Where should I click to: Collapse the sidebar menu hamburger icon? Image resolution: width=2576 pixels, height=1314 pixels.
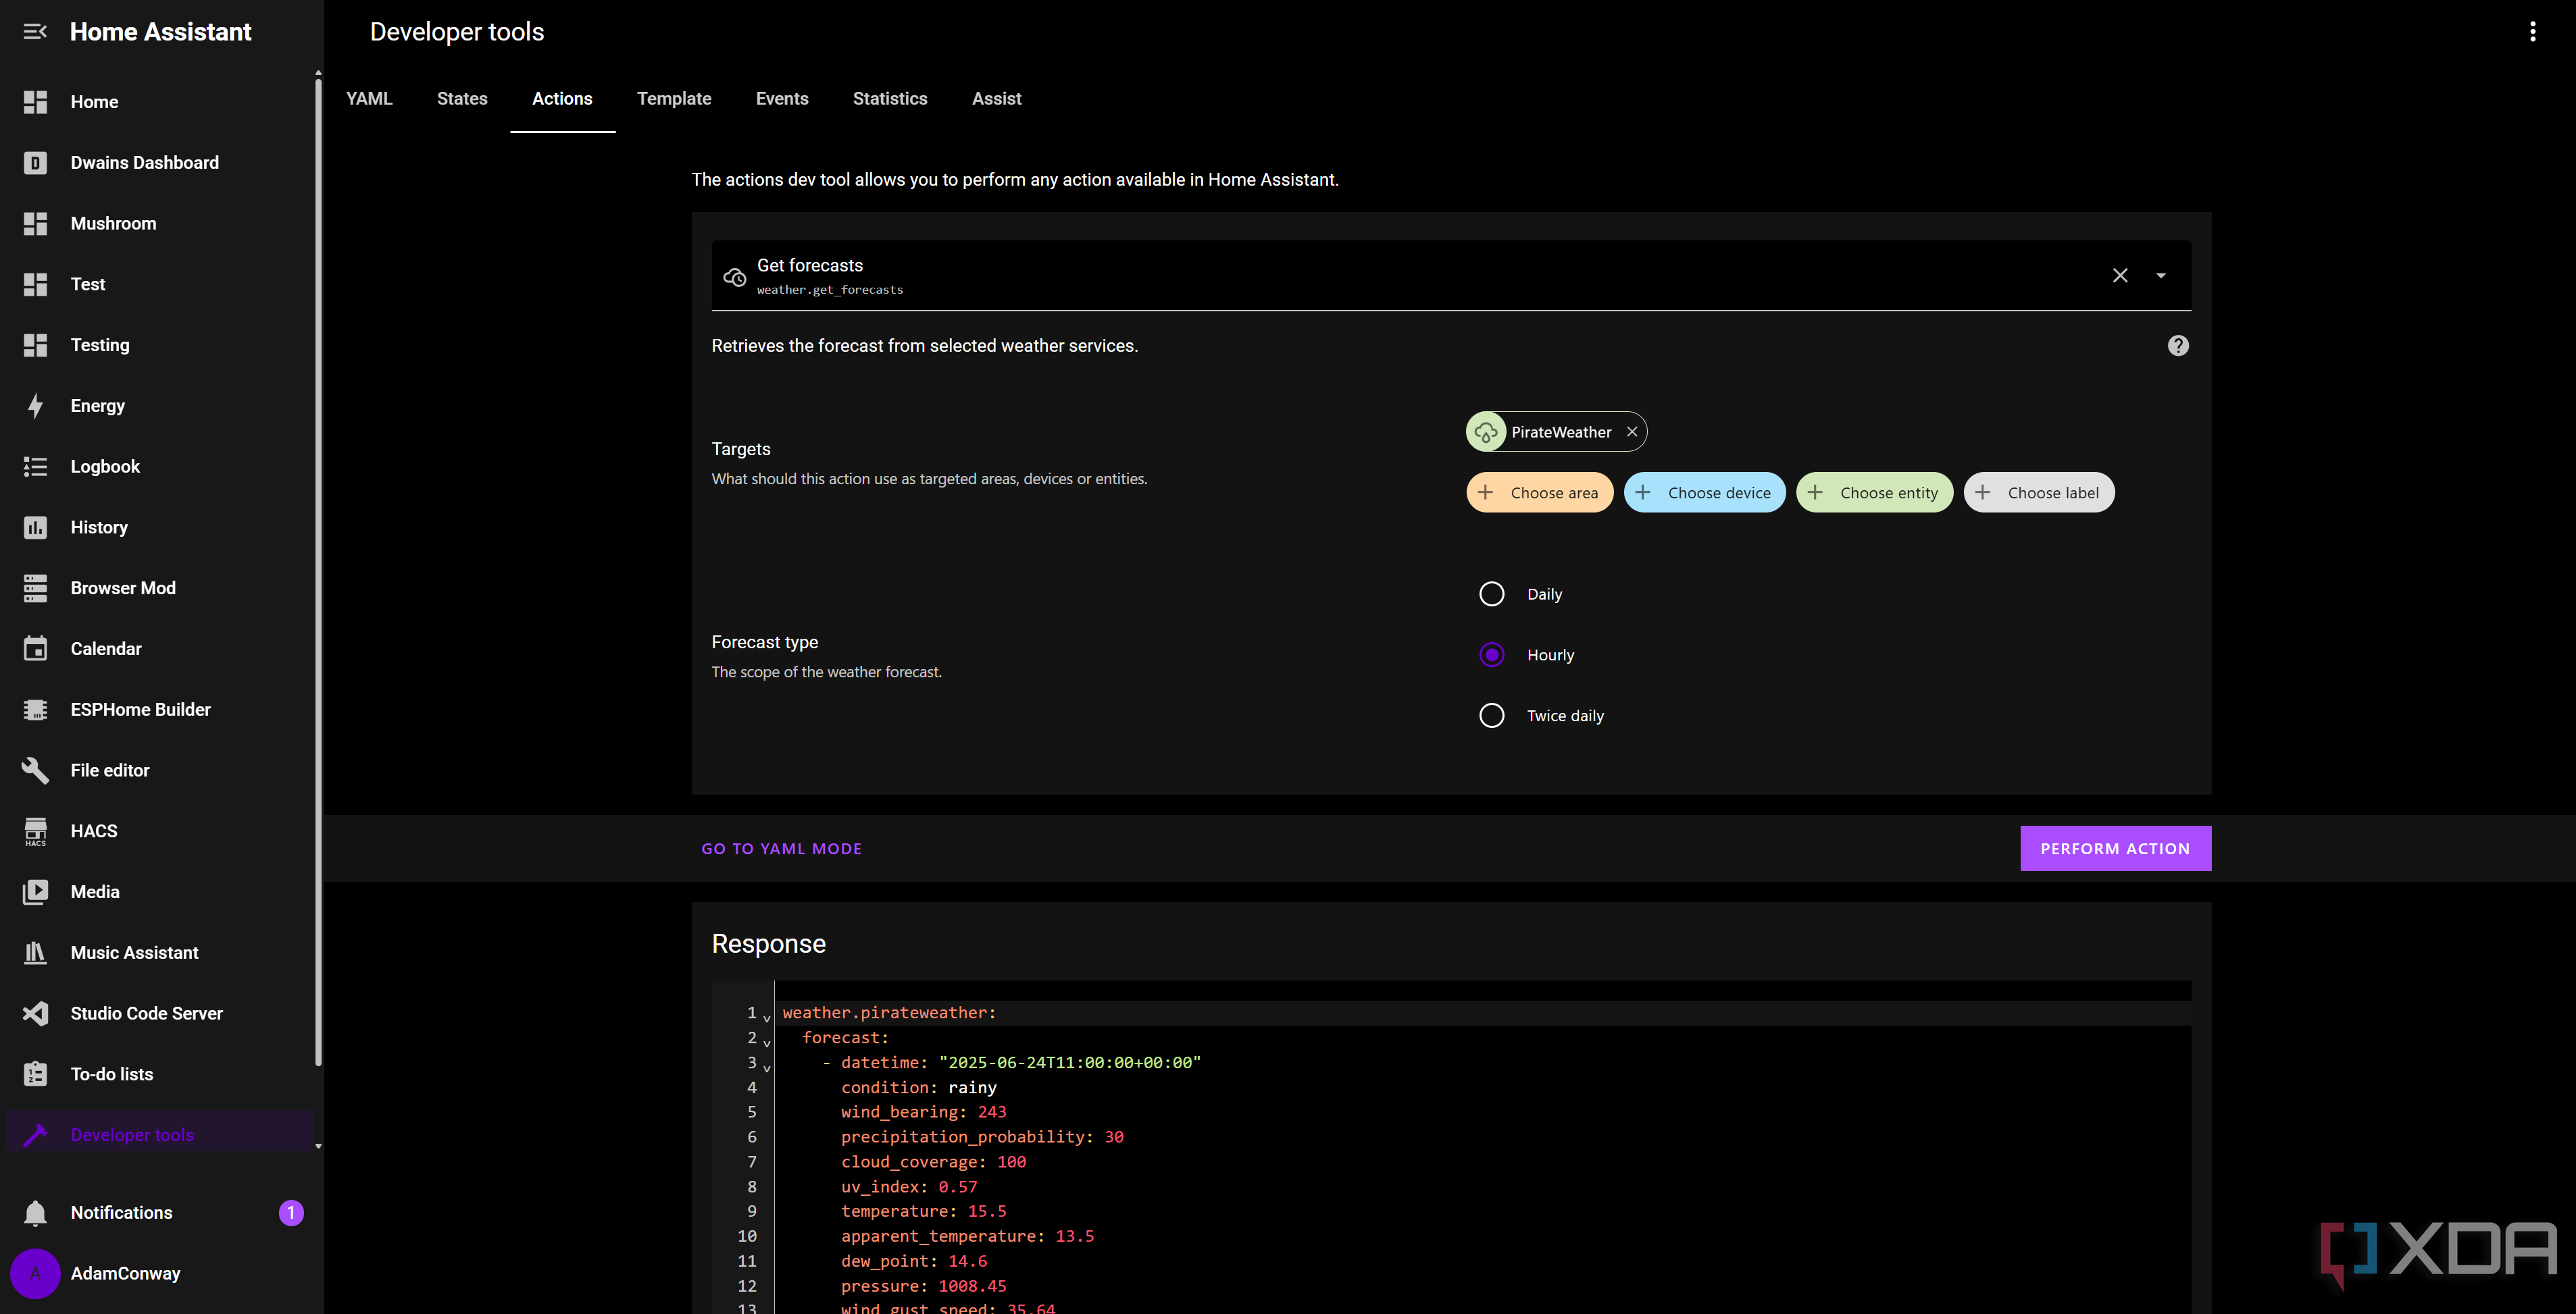point(35,31)
